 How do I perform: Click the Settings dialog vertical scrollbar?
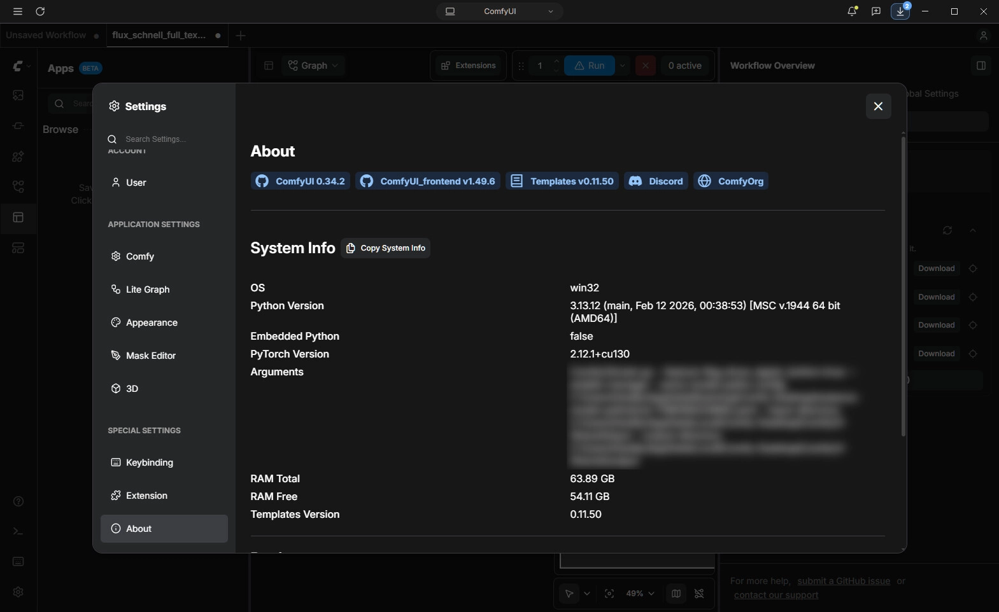click(903, 286)
